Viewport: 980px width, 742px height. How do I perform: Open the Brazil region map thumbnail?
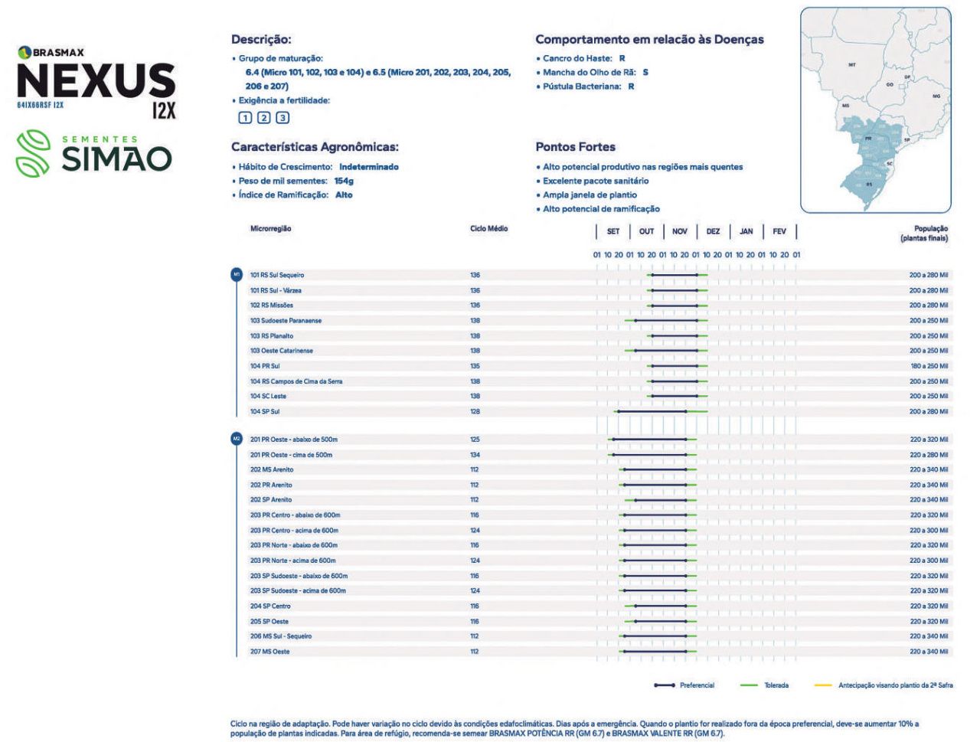coord(875,110)
